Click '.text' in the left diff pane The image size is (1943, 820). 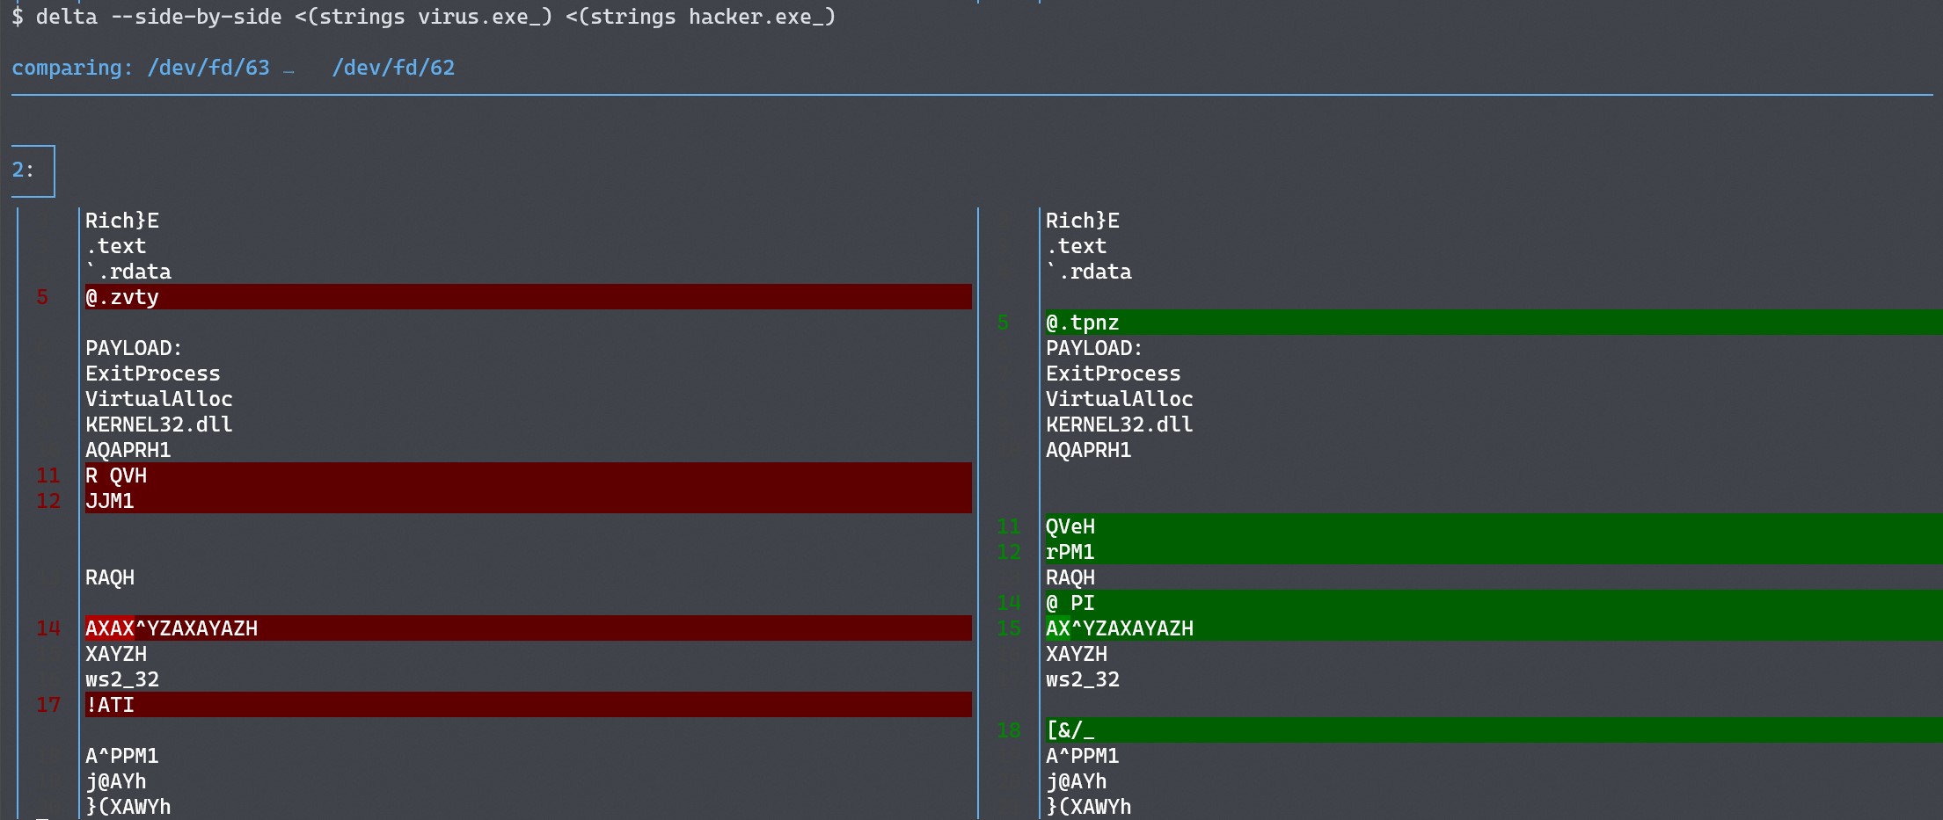[116, 246]
